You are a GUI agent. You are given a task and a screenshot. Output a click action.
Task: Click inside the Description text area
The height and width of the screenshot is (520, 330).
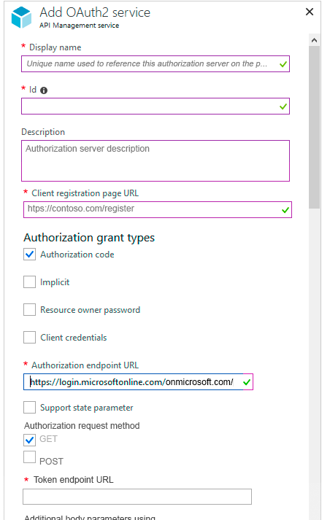(x=156, y=161)
